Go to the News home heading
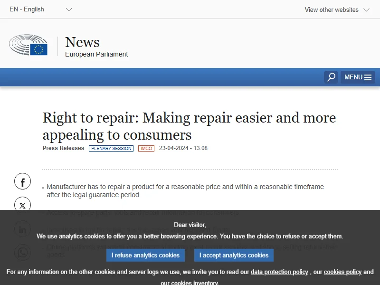Screen dimensions: 380x285 click(82, 42)
